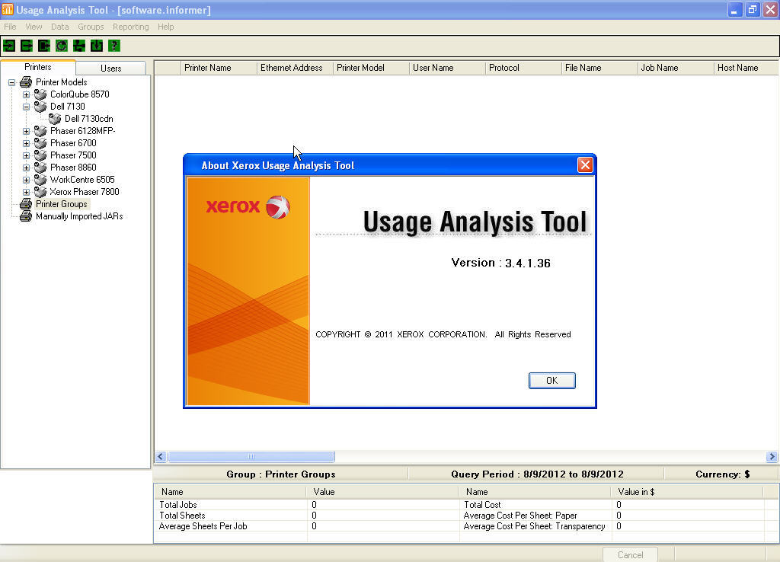Click the download arrow toolbar icon
The width and height of the screenshot is (780, 562).
pos(97,46)
